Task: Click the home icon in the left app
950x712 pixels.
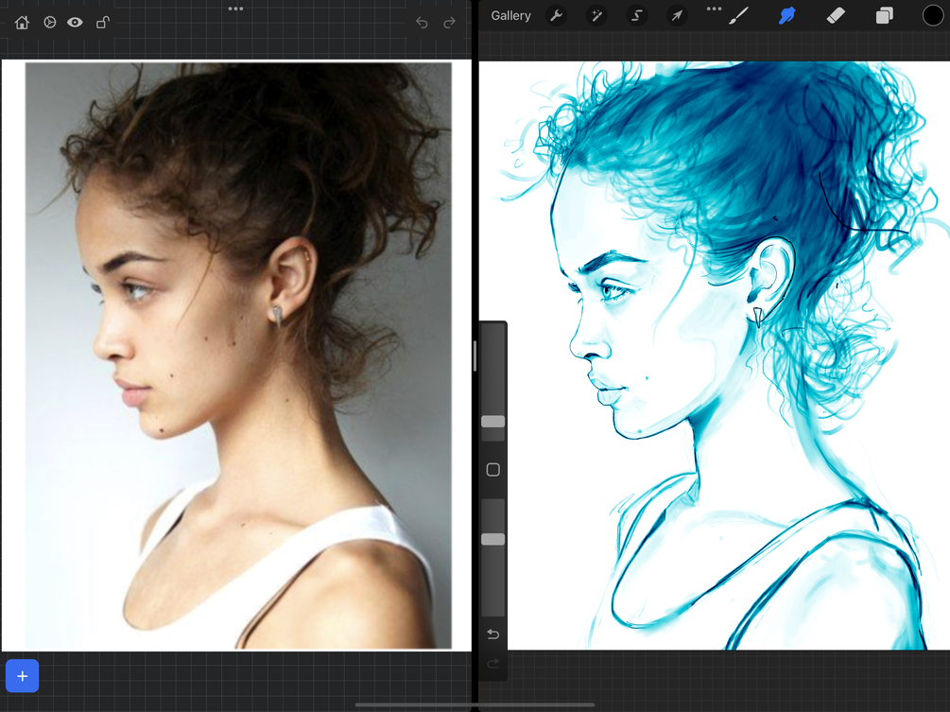Action: coord(21,22)
